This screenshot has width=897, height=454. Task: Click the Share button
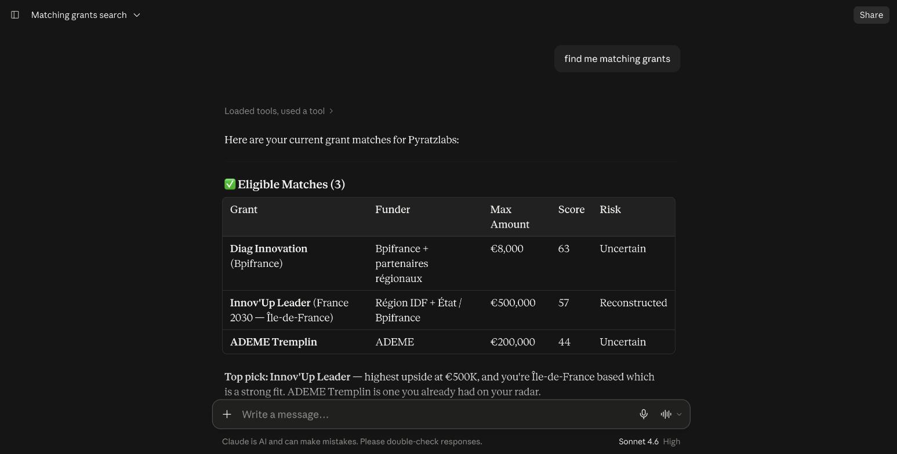[871, 15]
